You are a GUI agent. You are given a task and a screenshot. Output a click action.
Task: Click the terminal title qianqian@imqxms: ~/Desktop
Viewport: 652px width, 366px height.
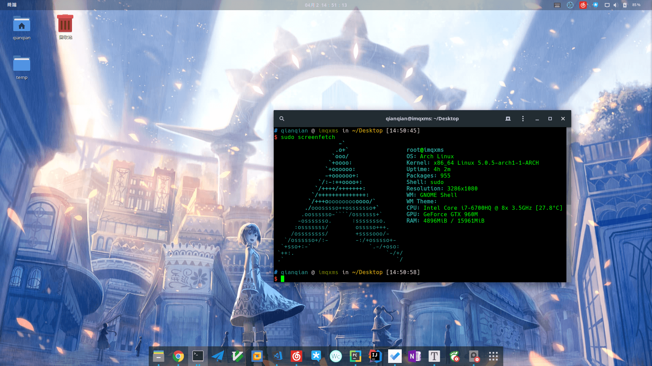(422, 119)
